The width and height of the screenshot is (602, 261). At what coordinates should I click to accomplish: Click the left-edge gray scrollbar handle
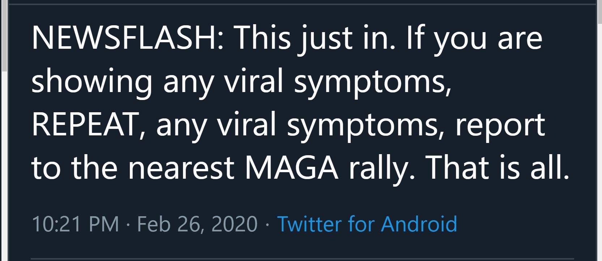[4, 35]
